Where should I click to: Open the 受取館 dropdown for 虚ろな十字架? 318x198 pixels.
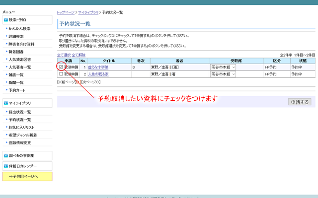click(x=223, y=67)
